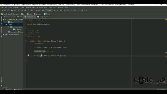Viewport: 167px width, 94px height.
Task: Open the Main run configuration dropdown
Action: 49,10
